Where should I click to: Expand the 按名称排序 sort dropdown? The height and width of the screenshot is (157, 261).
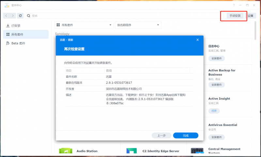point(138,25)
